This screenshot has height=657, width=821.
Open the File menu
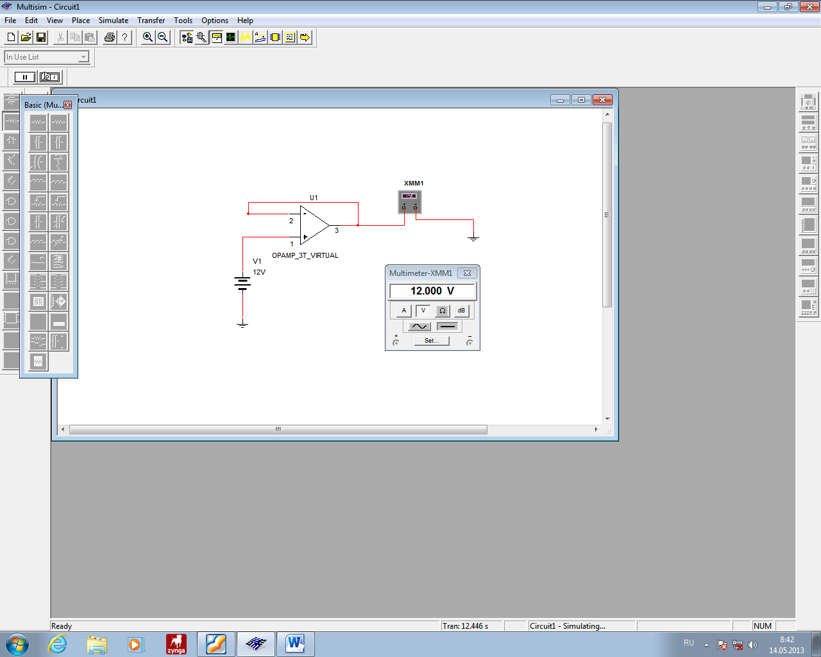tap(10, 21)
